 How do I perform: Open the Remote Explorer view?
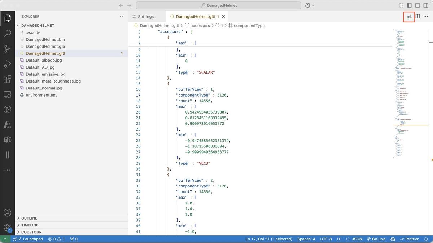[x=7, y=94]
